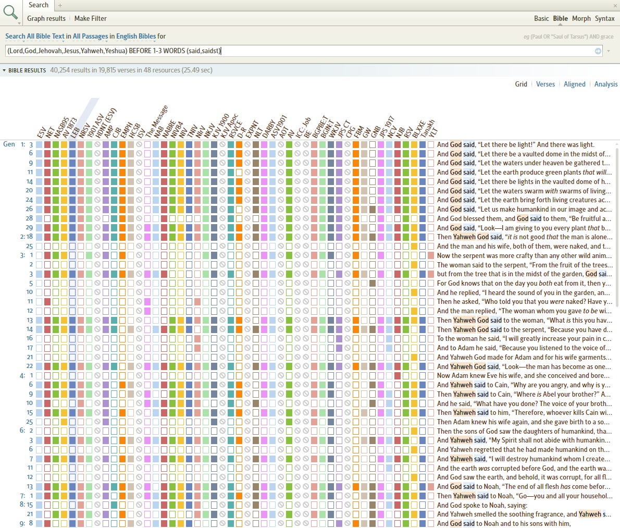620x528 pixels.
Task: Open verse 'The woman said to the serpent'
Action: coord(525,265)
